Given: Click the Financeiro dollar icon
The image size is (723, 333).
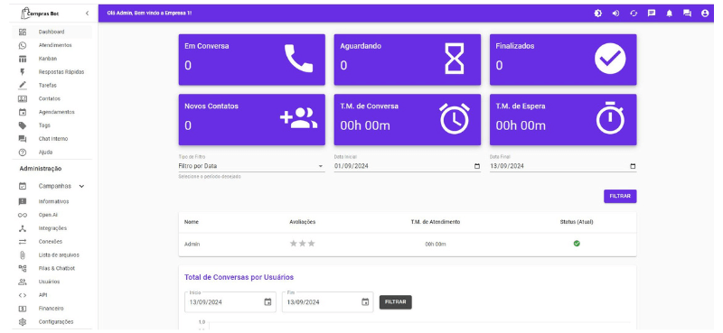Looking at the screenshot, I should (x=22, y=309).
